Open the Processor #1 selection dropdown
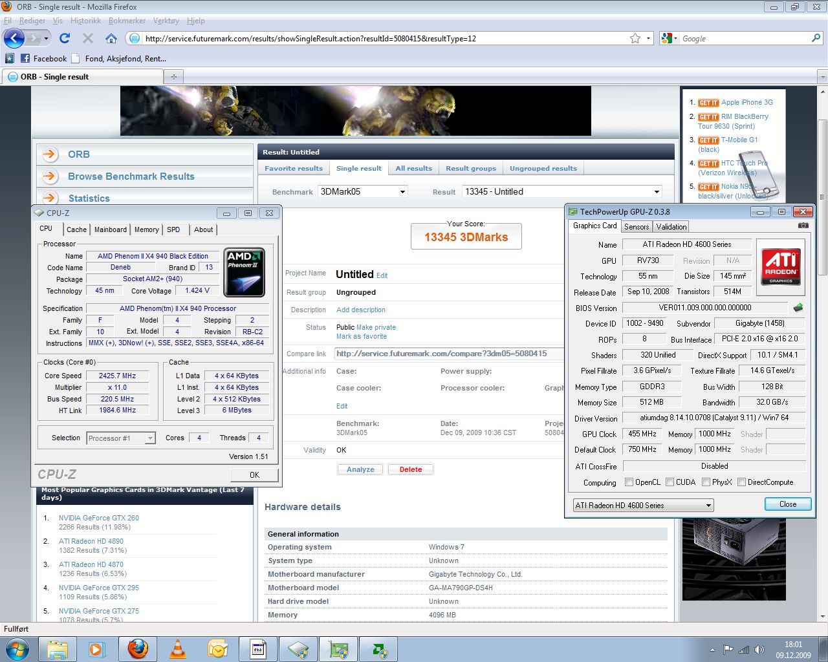The image size is (828, 662). click(x=121, y=438)
